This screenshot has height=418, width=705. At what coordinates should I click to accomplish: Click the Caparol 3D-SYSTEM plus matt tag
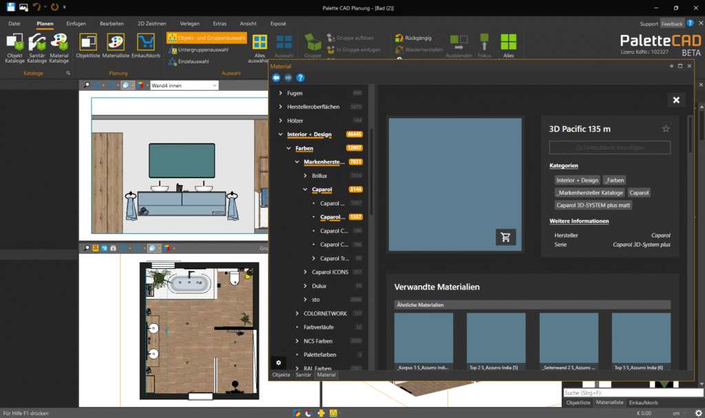[x=593, y=205]
